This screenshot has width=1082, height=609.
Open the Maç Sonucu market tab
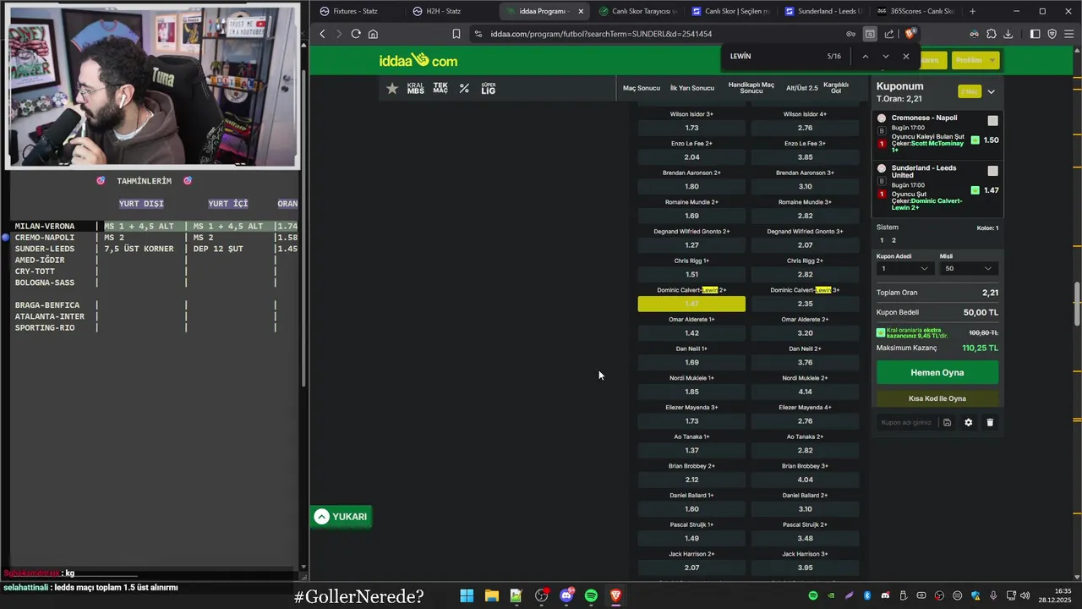tap(641, 88)
